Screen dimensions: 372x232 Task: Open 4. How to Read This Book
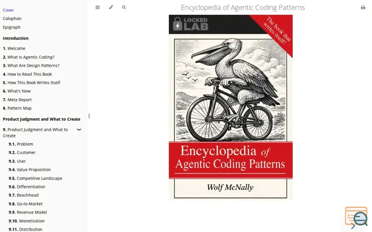click(27, 74)
